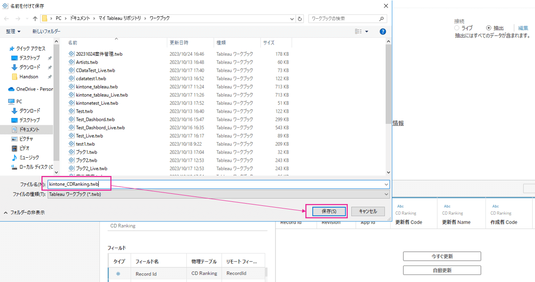Viewport: 535px width, 282px height.
Task: Click 今すぐ更新 button in Tableau
Action: 442,256
